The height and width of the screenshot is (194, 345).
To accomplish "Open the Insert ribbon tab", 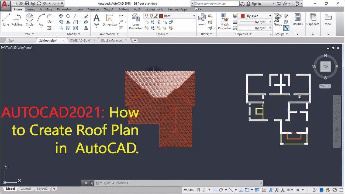I will (x=31, y=9).
